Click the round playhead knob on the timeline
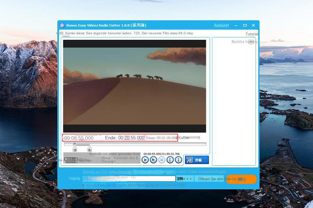This screenshot has height=208, width=313. 75,144
